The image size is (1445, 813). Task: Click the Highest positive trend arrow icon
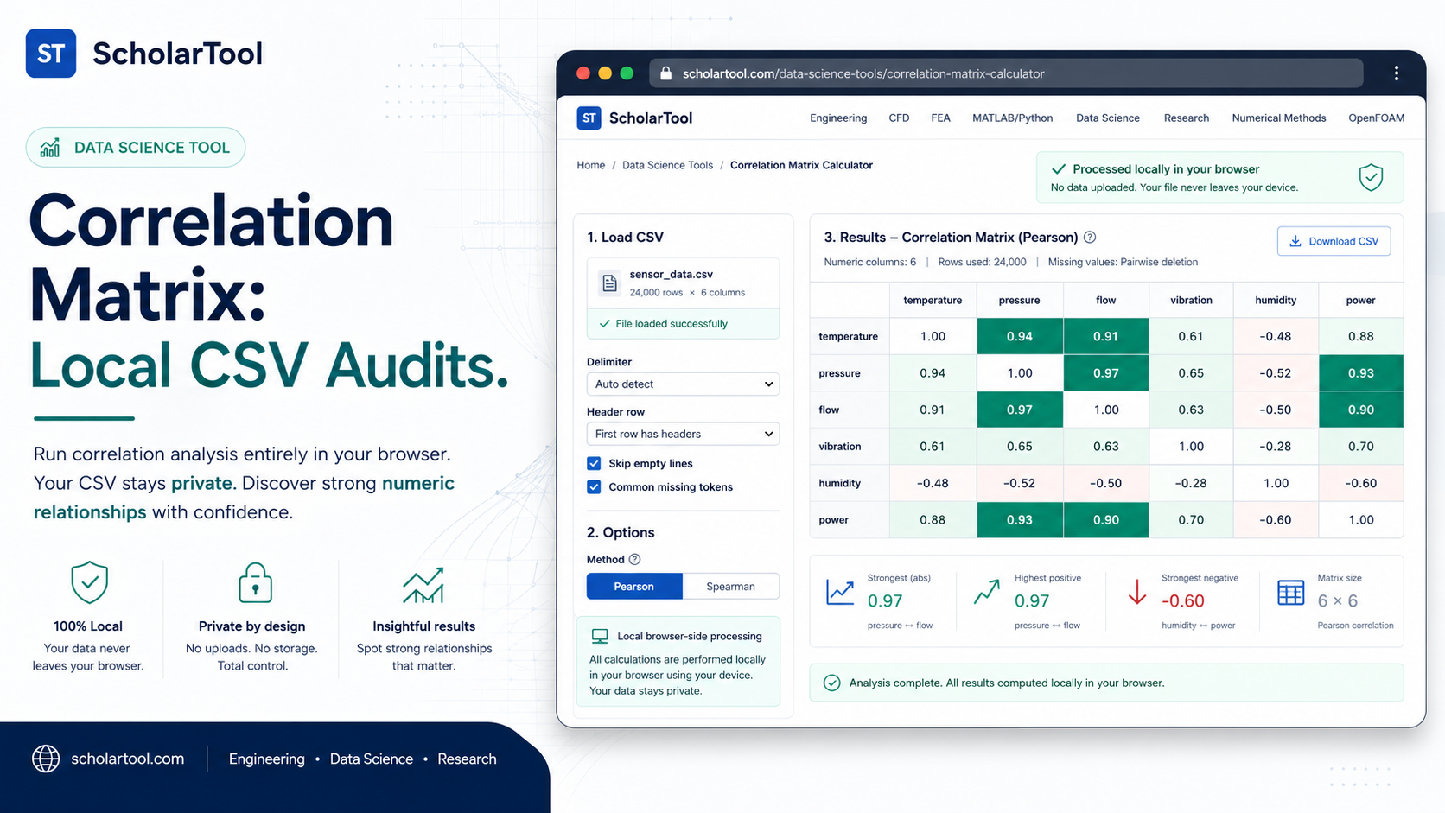pyautogui.click(x=987, y=592)
